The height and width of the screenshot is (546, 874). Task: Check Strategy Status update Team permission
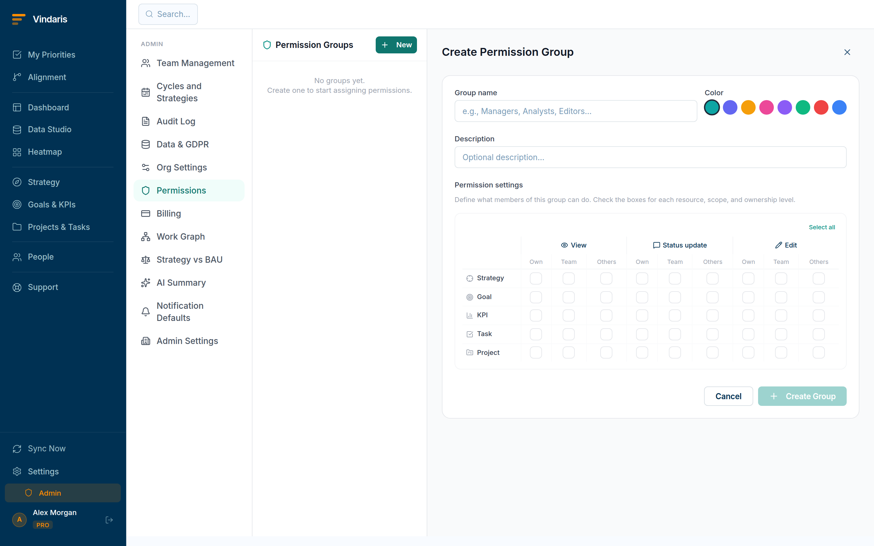point(675,278)
